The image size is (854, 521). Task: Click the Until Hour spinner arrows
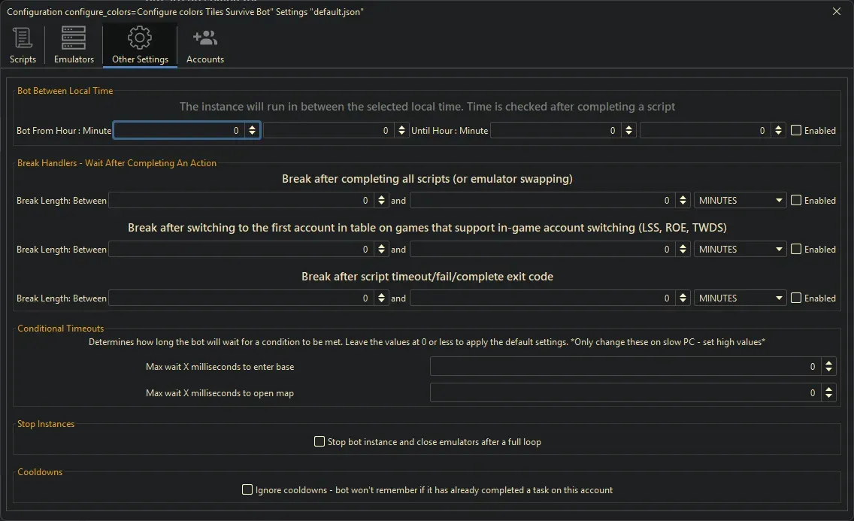tap(629, 131)
